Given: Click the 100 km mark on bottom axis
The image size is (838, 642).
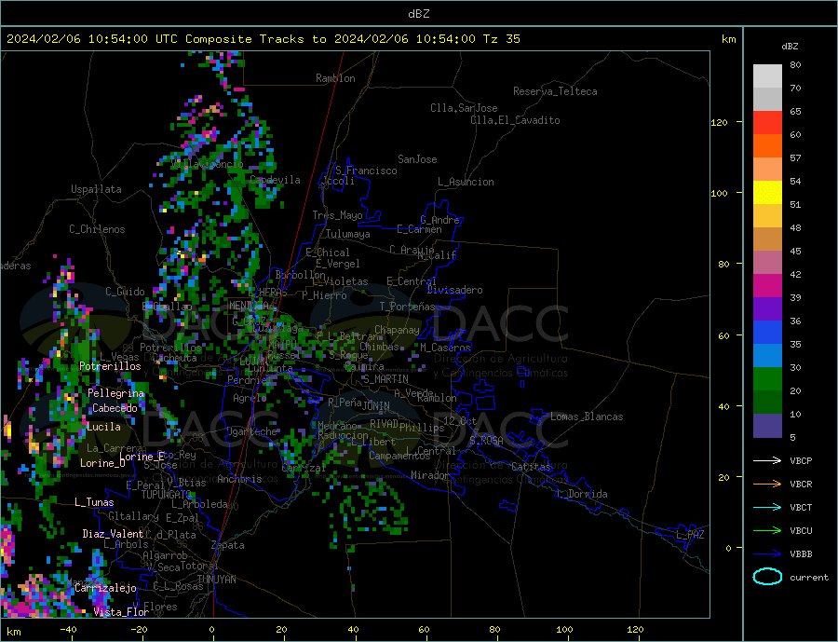Looking at the screenshot, I should pyautogui.click(x=564, y=630).
